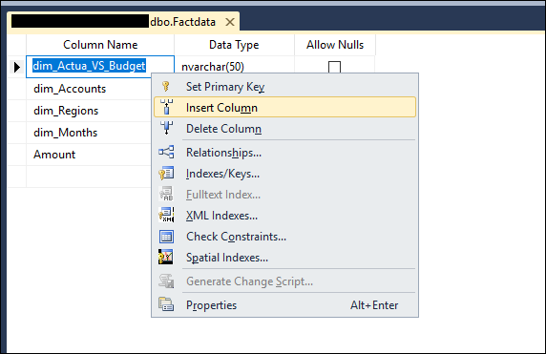Click the Insert Column icon

(x=166, y=107)
